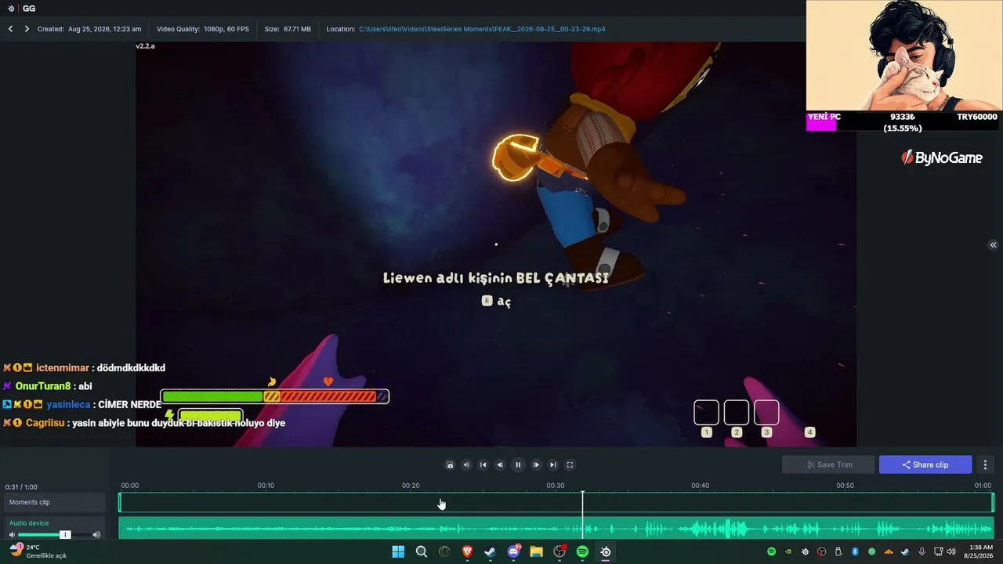Open Discord from the taskbar
This screenshot has width=1003, height=564.
513,551
